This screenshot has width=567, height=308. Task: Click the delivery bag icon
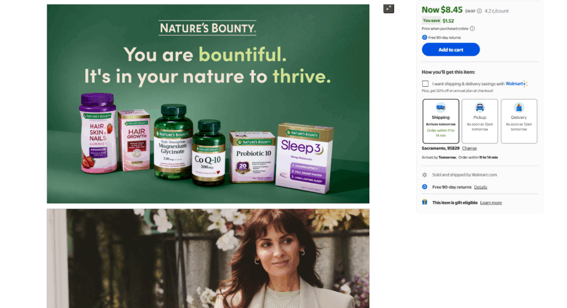pos(518,107)
